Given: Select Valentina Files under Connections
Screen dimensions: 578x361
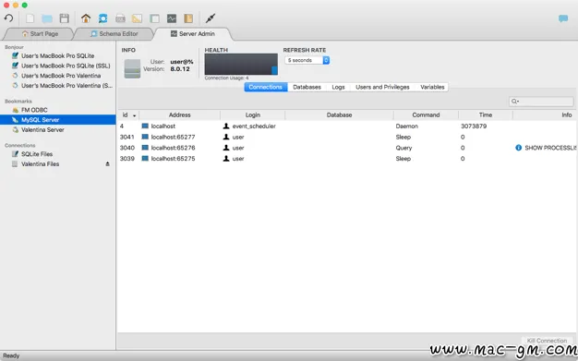Looking at the screenshot, I should click(40, 164).
